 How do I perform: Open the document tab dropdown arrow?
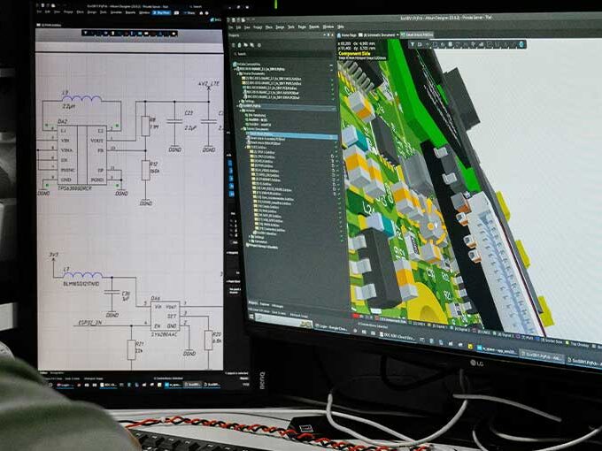[x=397, y=34]
